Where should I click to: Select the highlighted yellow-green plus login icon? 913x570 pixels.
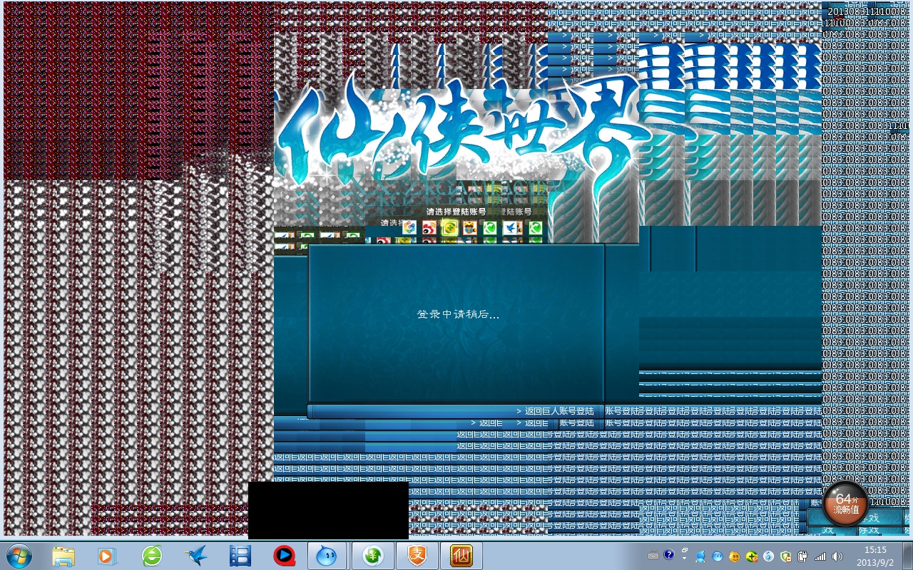pos(449,227)
